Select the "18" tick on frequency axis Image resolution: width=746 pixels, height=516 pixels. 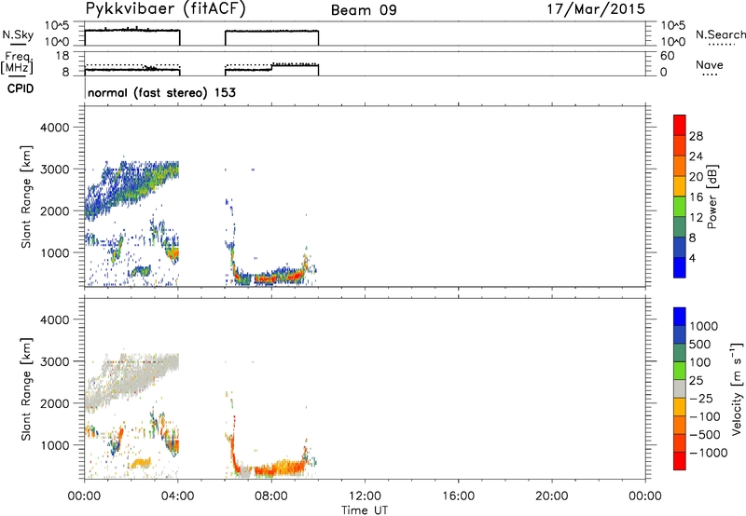click(x=62, y=56)
